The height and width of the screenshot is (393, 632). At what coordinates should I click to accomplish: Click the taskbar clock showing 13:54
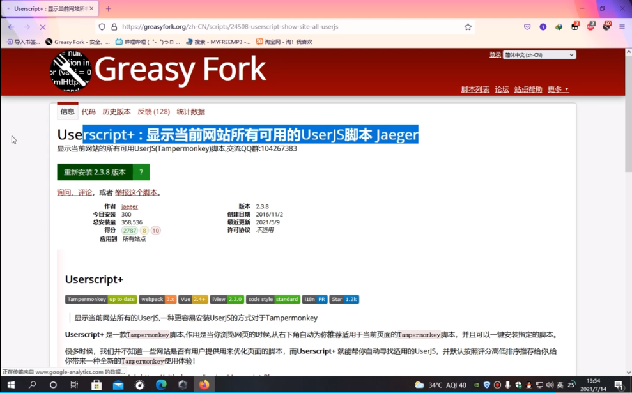coord(593,385)
